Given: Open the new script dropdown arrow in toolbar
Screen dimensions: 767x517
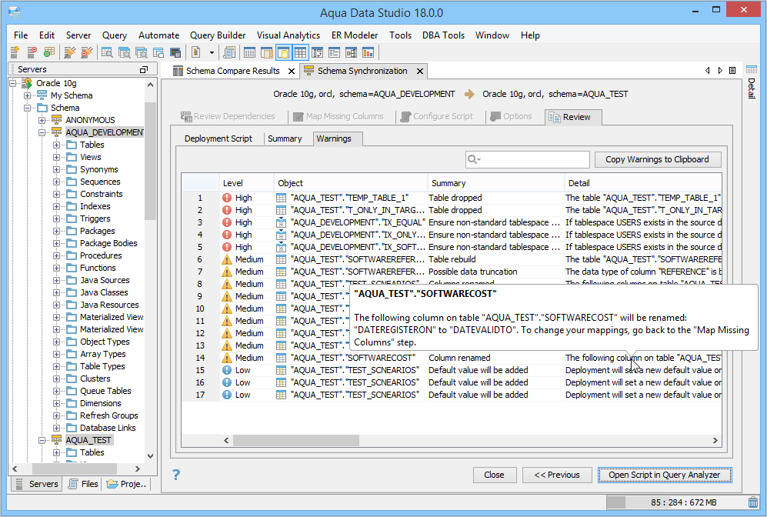Looking at the screenshot, I should click(x=211, y=52).
